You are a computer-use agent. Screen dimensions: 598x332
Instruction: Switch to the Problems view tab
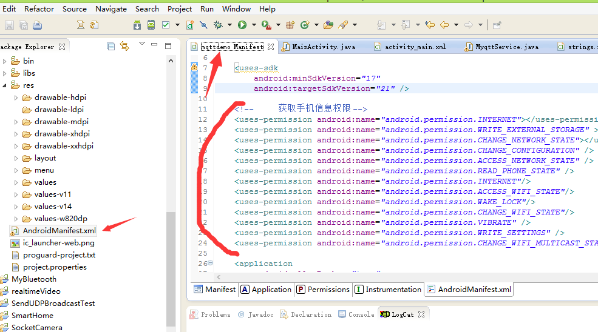(x=211, y=314)
